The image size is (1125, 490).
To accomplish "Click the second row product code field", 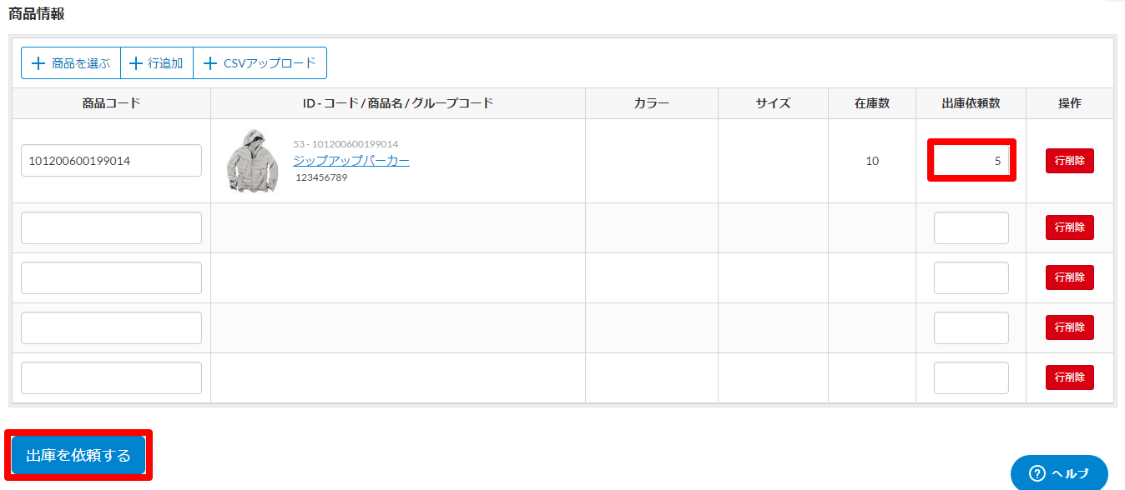I will point(111,228).
